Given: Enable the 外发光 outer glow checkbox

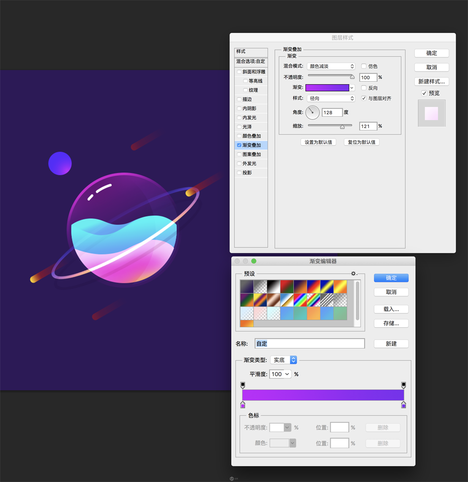Looking at the screenshot, I should point(239,164).
